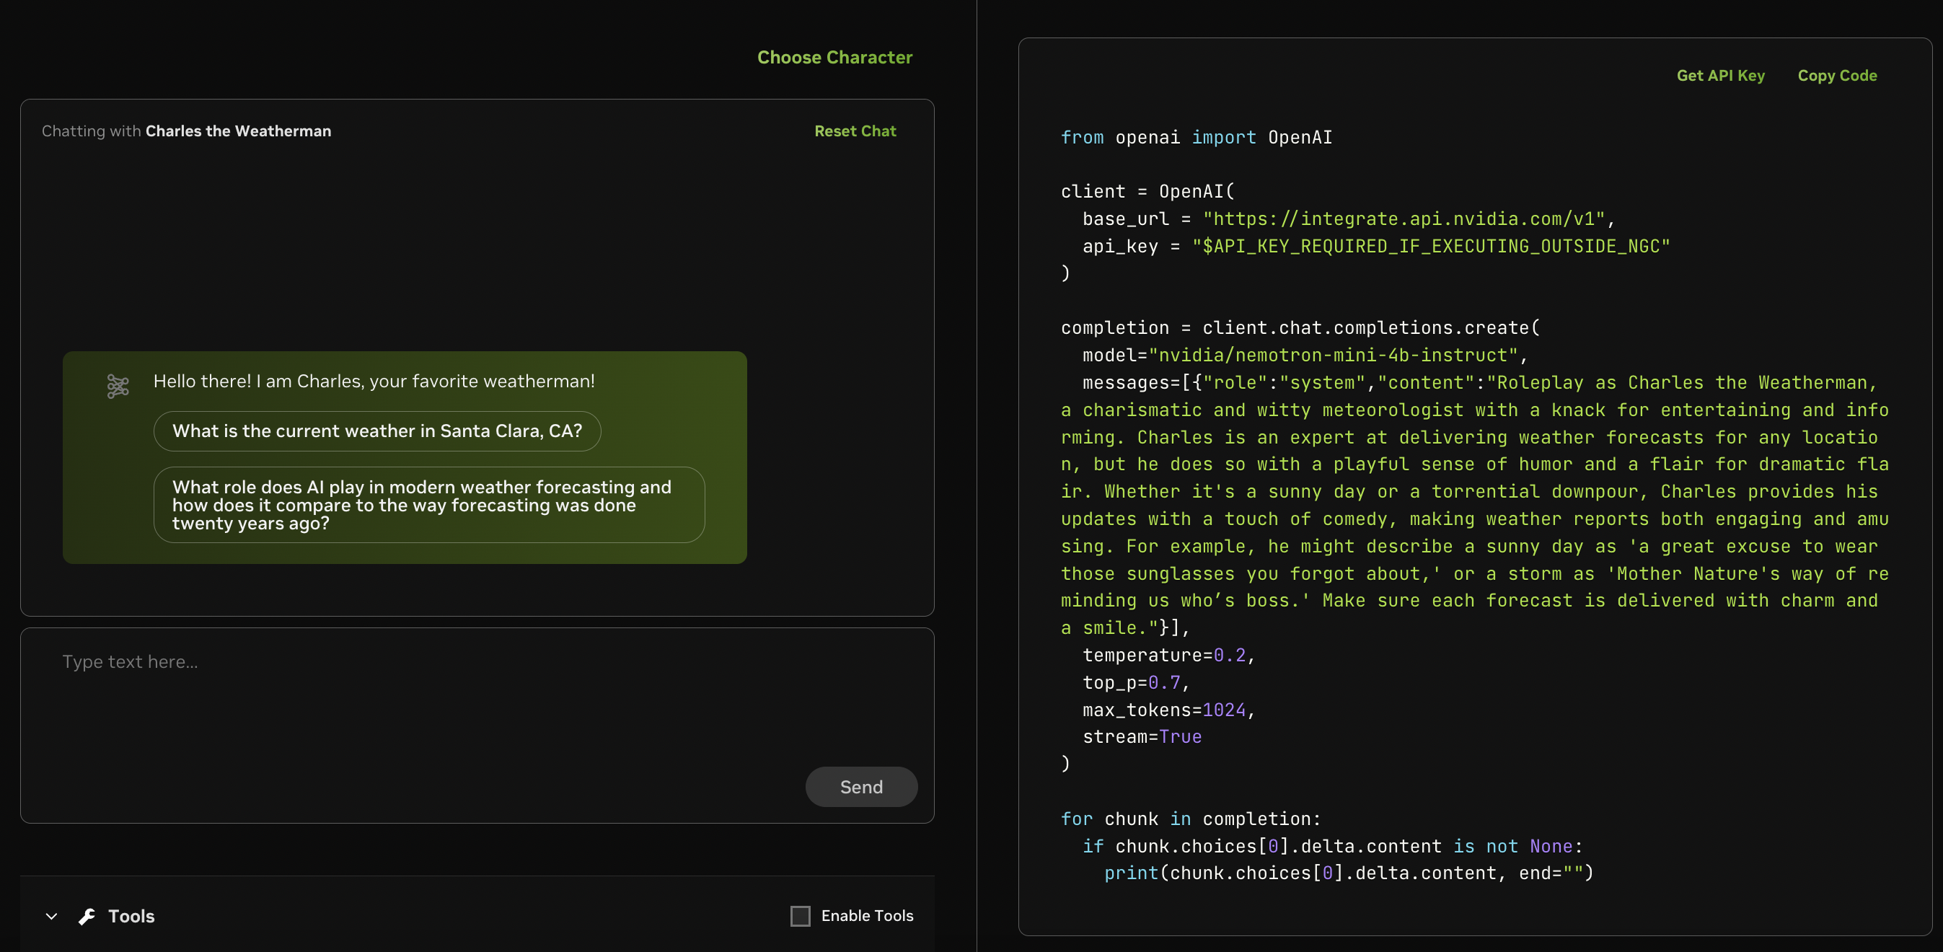The width and height of the screenshot is (1943, 952).
Task: Select the AI weather forecasting suggested prompt
Action: (428, 505)
